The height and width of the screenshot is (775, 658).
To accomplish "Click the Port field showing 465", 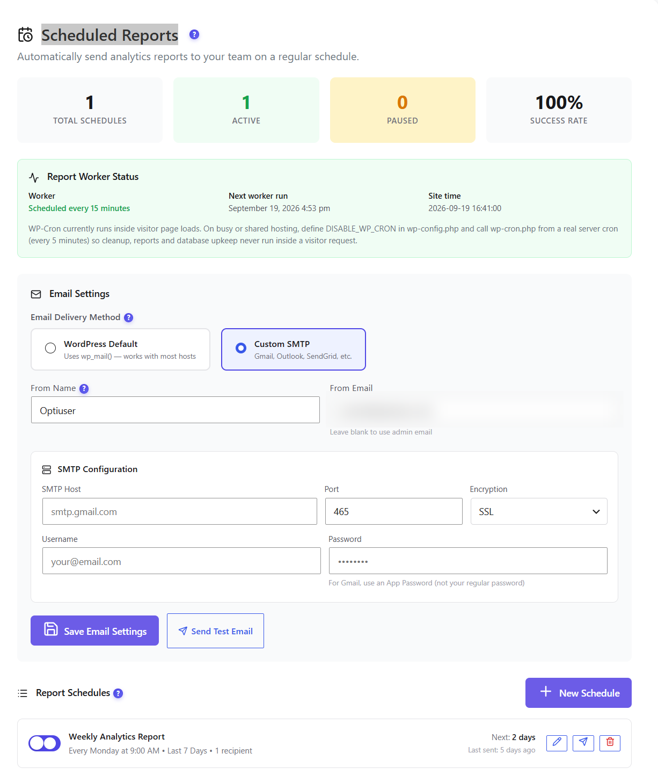I will coord(394,511).
